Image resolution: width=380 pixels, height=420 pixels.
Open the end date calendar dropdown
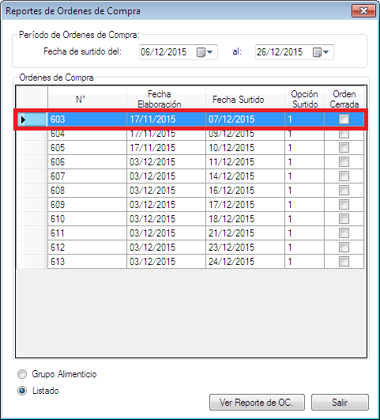[321, 52]
